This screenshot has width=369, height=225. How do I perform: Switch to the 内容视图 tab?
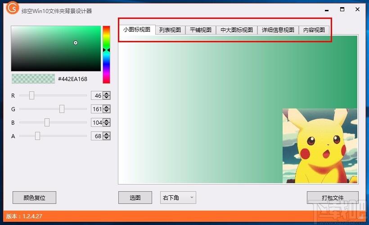pyautogui.click(x=314, y=30)
